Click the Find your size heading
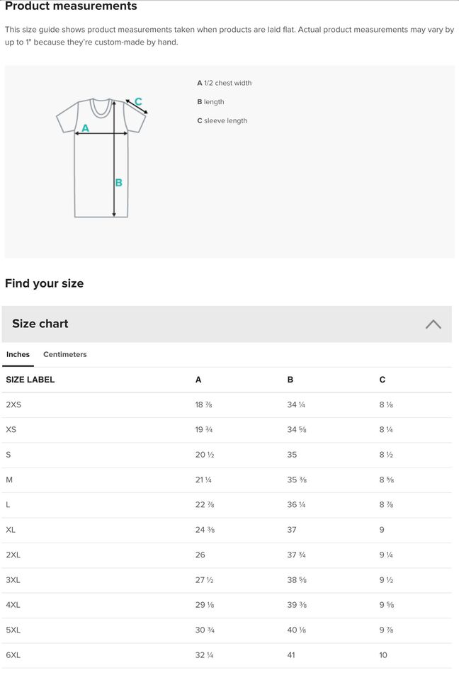Image resolution: width=459 pixels, height=680 pixels. [44, 283]
